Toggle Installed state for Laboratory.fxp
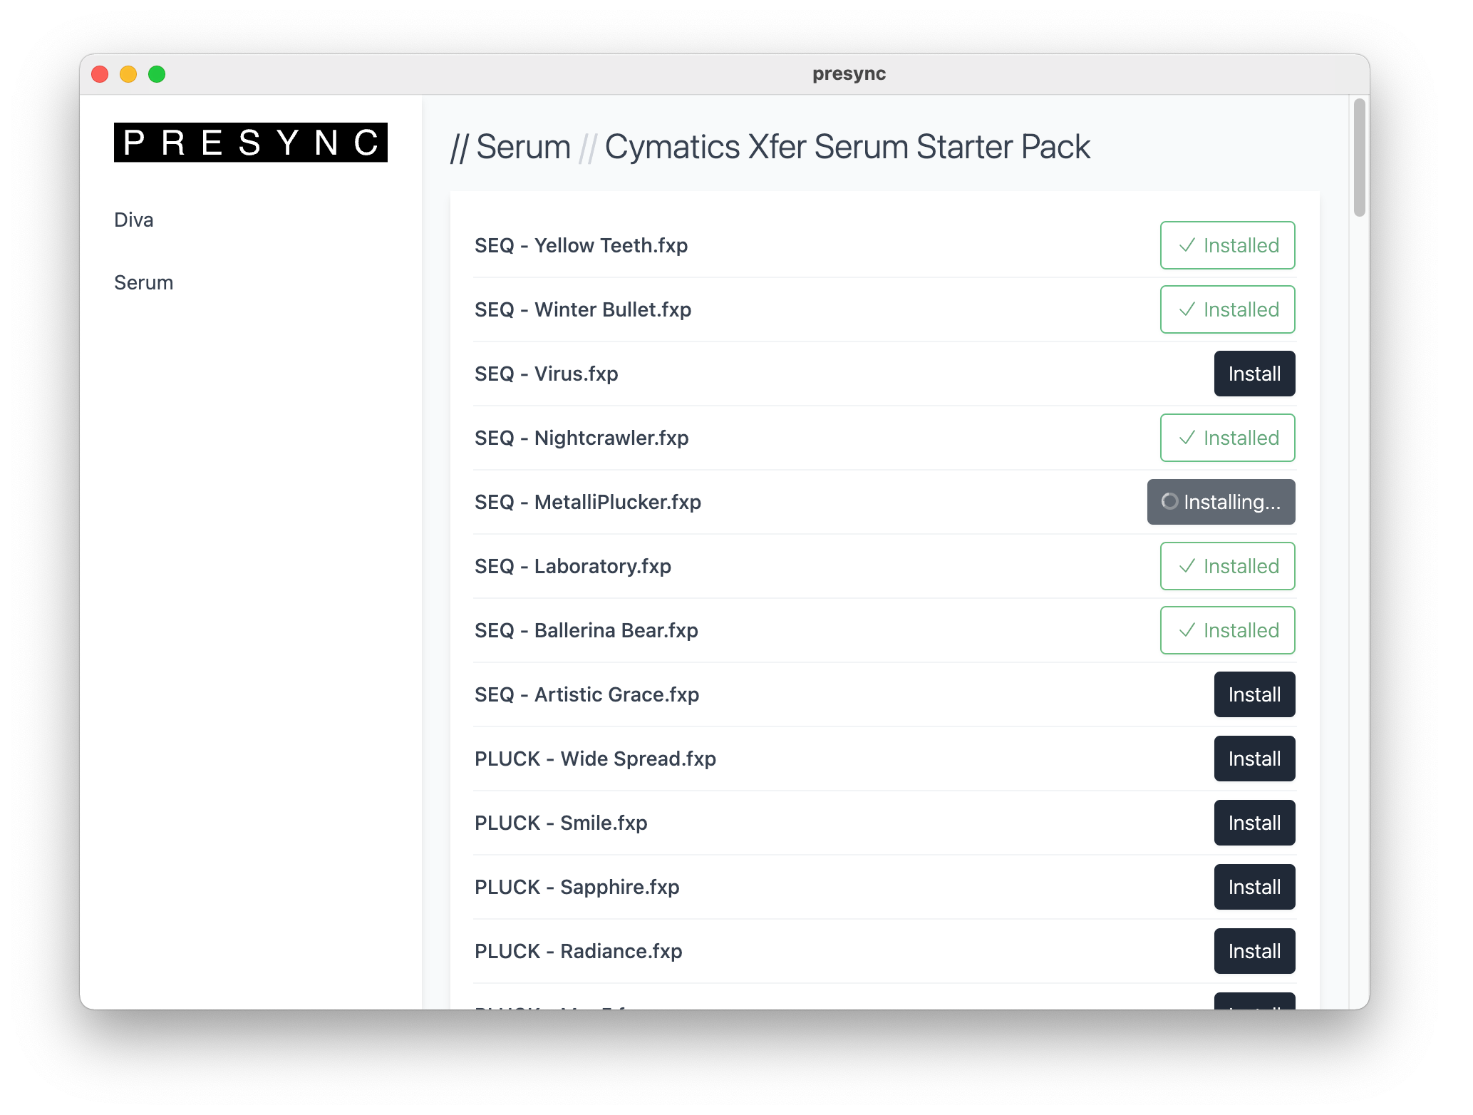The image size is (1473, 1115). [1226, 566]
